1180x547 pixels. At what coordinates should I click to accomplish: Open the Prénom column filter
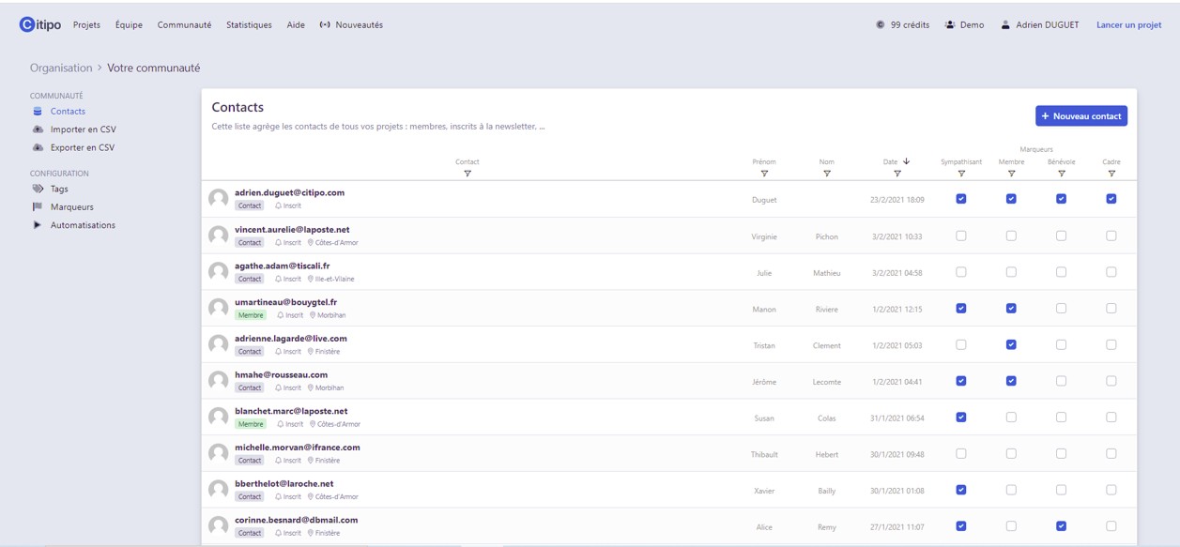point(764,174)
